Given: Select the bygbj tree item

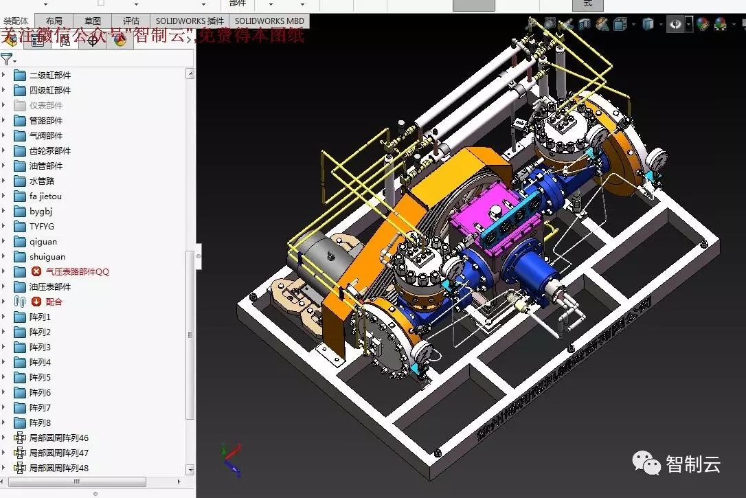Looking at the screenshot, I should click(x=41, y=211).
